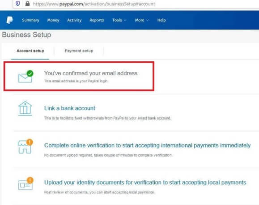Click the padlock site security icon

pos(27,4)
